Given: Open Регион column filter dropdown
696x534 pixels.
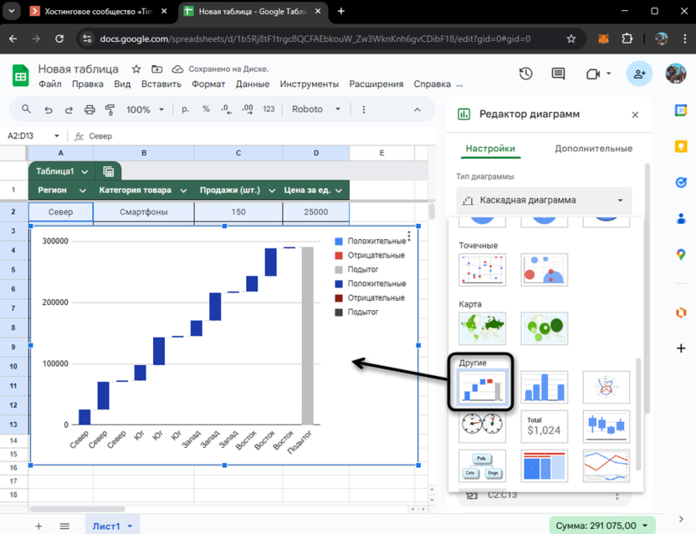Looking at the screenshot, I should 83,191.
